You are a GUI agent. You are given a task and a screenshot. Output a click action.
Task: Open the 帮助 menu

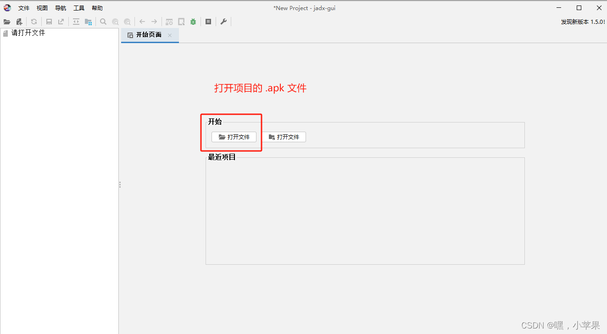click(x=97, y=8)
